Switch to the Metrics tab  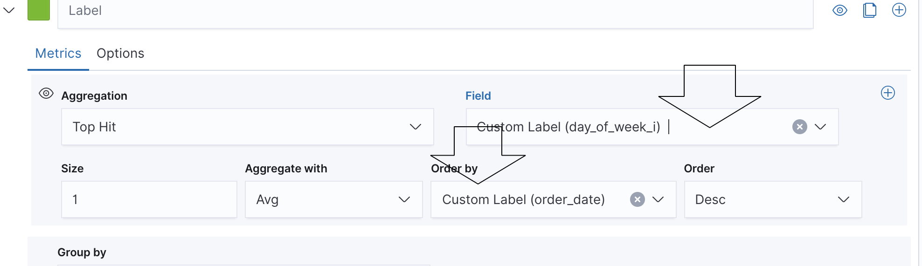coord(58,54)
